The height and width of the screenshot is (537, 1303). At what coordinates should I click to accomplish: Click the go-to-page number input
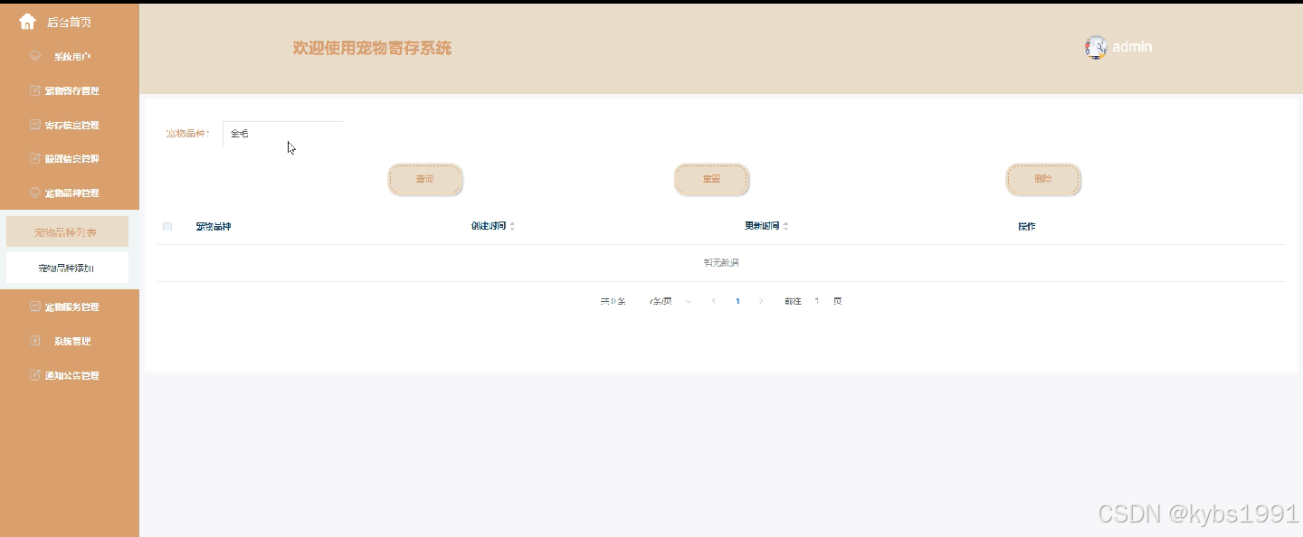click(817, 301)
